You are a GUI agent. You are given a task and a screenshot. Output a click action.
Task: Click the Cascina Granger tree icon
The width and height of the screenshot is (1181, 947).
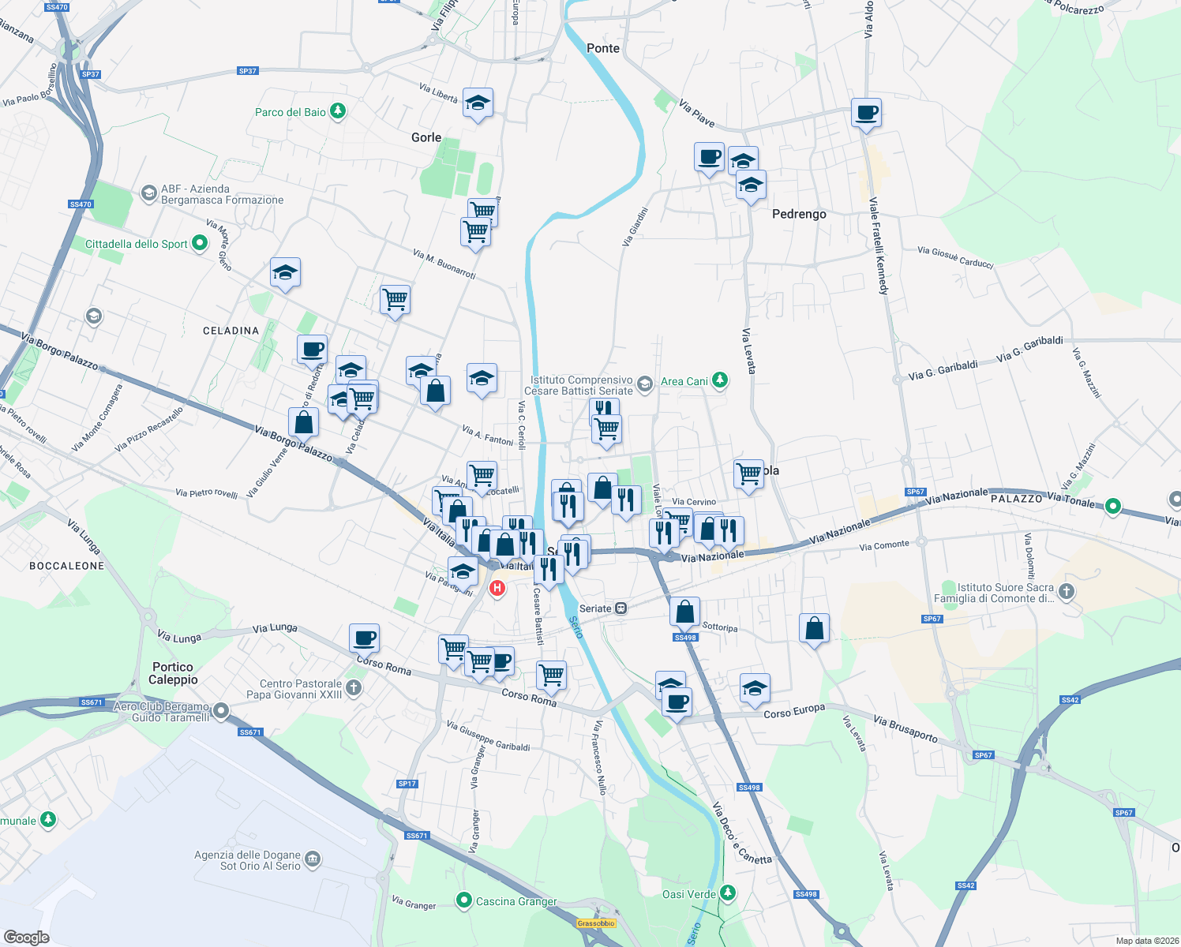point(464,901)
